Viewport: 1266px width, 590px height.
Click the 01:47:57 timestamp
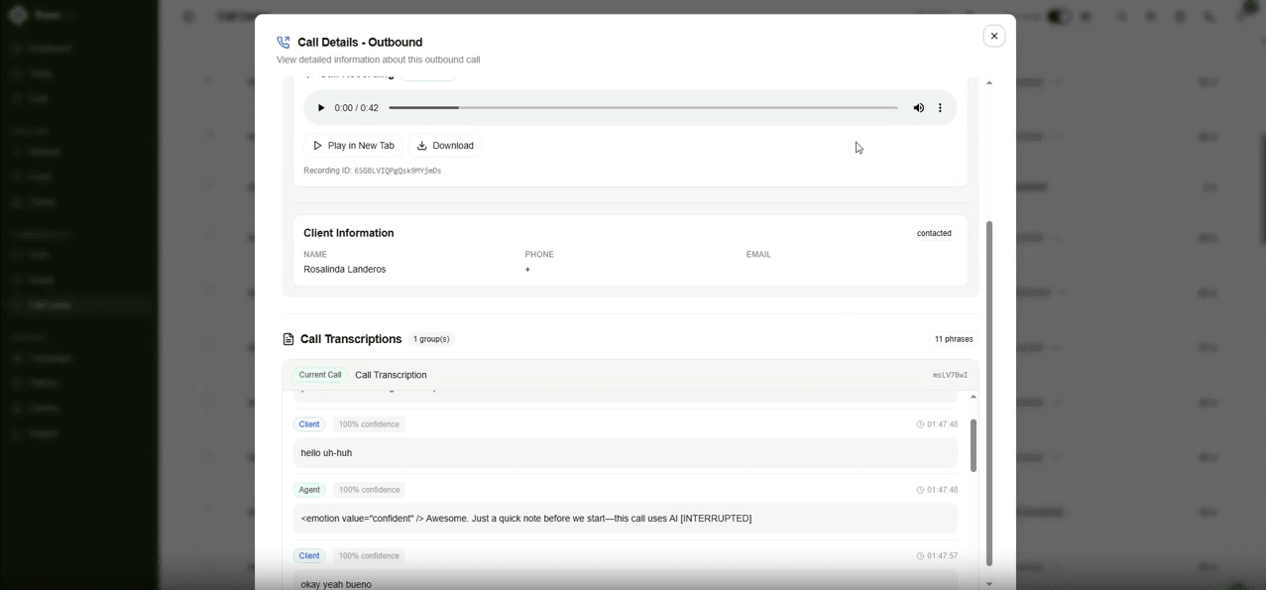[943, 556]
